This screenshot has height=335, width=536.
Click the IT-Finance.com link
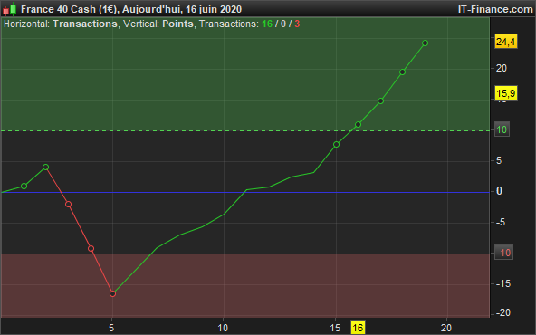[x=495, y=9]
